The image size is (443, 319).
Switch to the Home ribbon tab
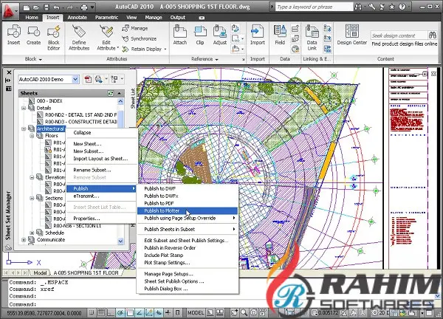[32, 17]
